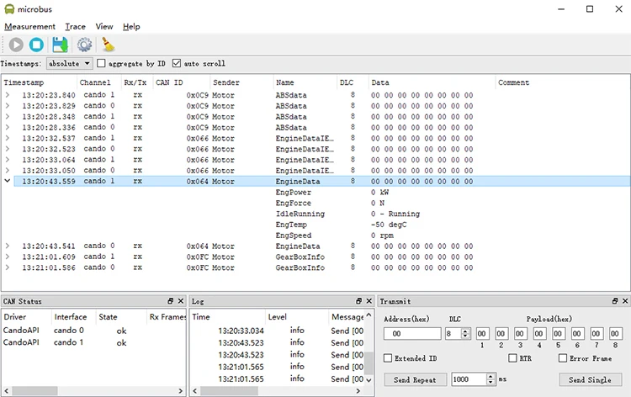This screenshot has height=397, width=631.
Task: Focus the Address(hex) input field
Action: click(412, 333)
